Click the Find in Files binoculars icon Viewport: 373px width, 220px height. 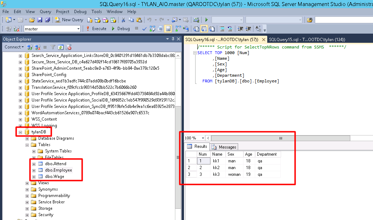pyautogui.click(x=309, y=20)
